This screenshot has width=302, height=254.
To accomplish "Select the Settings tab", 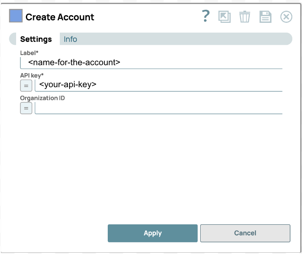I will coord(36,39).
